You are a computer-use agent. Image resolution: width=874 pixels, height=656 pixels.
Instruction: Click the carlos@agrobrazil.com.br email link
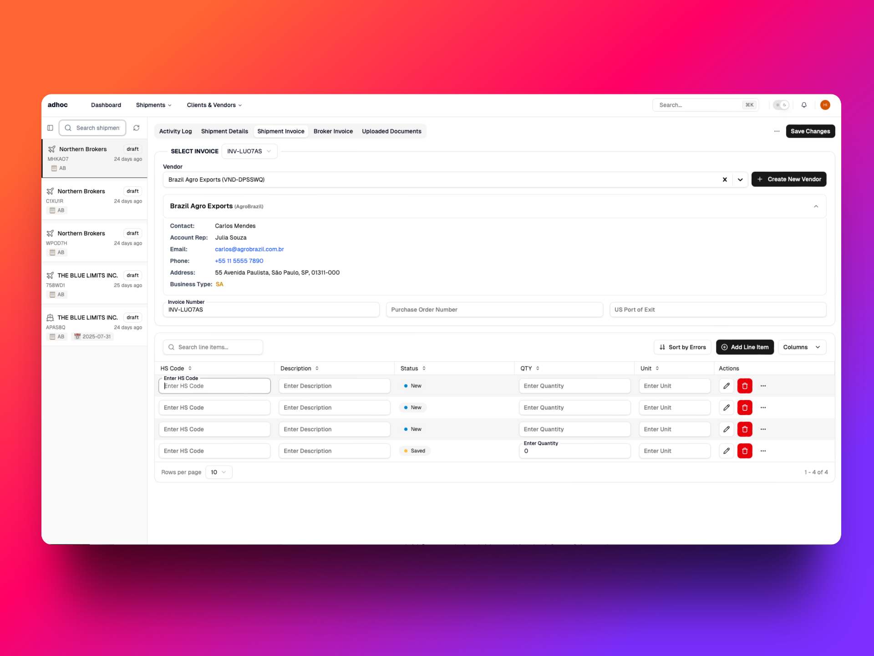click(249, 249)
